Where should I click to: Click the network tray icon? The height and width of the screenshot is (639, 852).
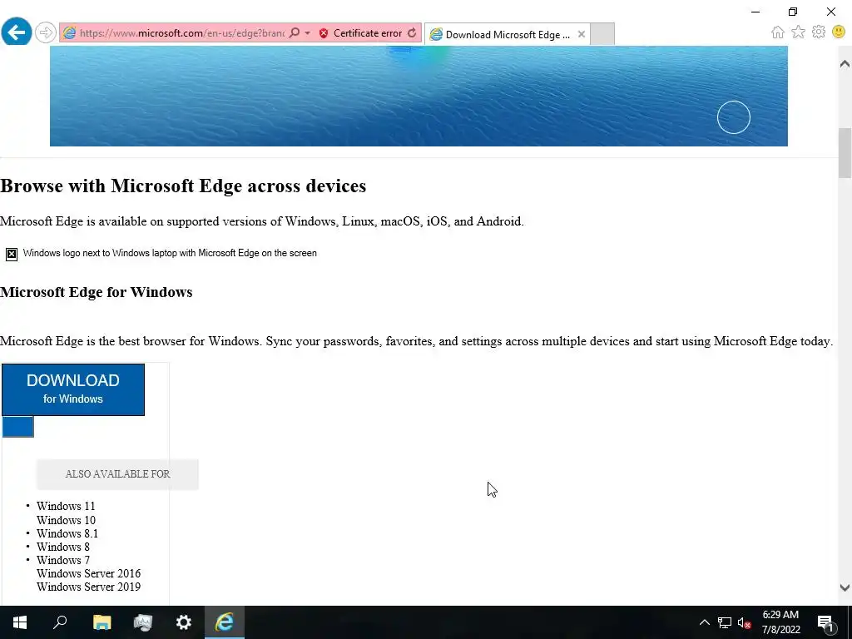[x=725, y=622]
